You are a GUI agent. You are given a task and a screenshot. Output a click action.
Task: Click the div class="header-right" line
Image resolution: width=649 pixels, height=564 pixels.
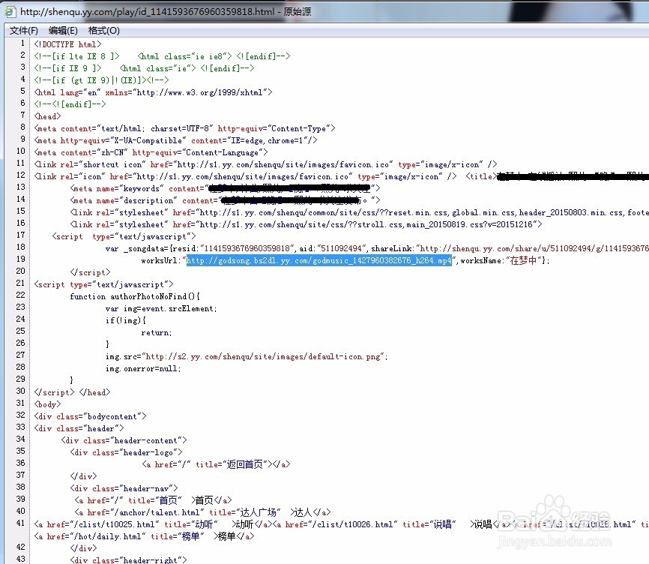(x=128, y=559)
